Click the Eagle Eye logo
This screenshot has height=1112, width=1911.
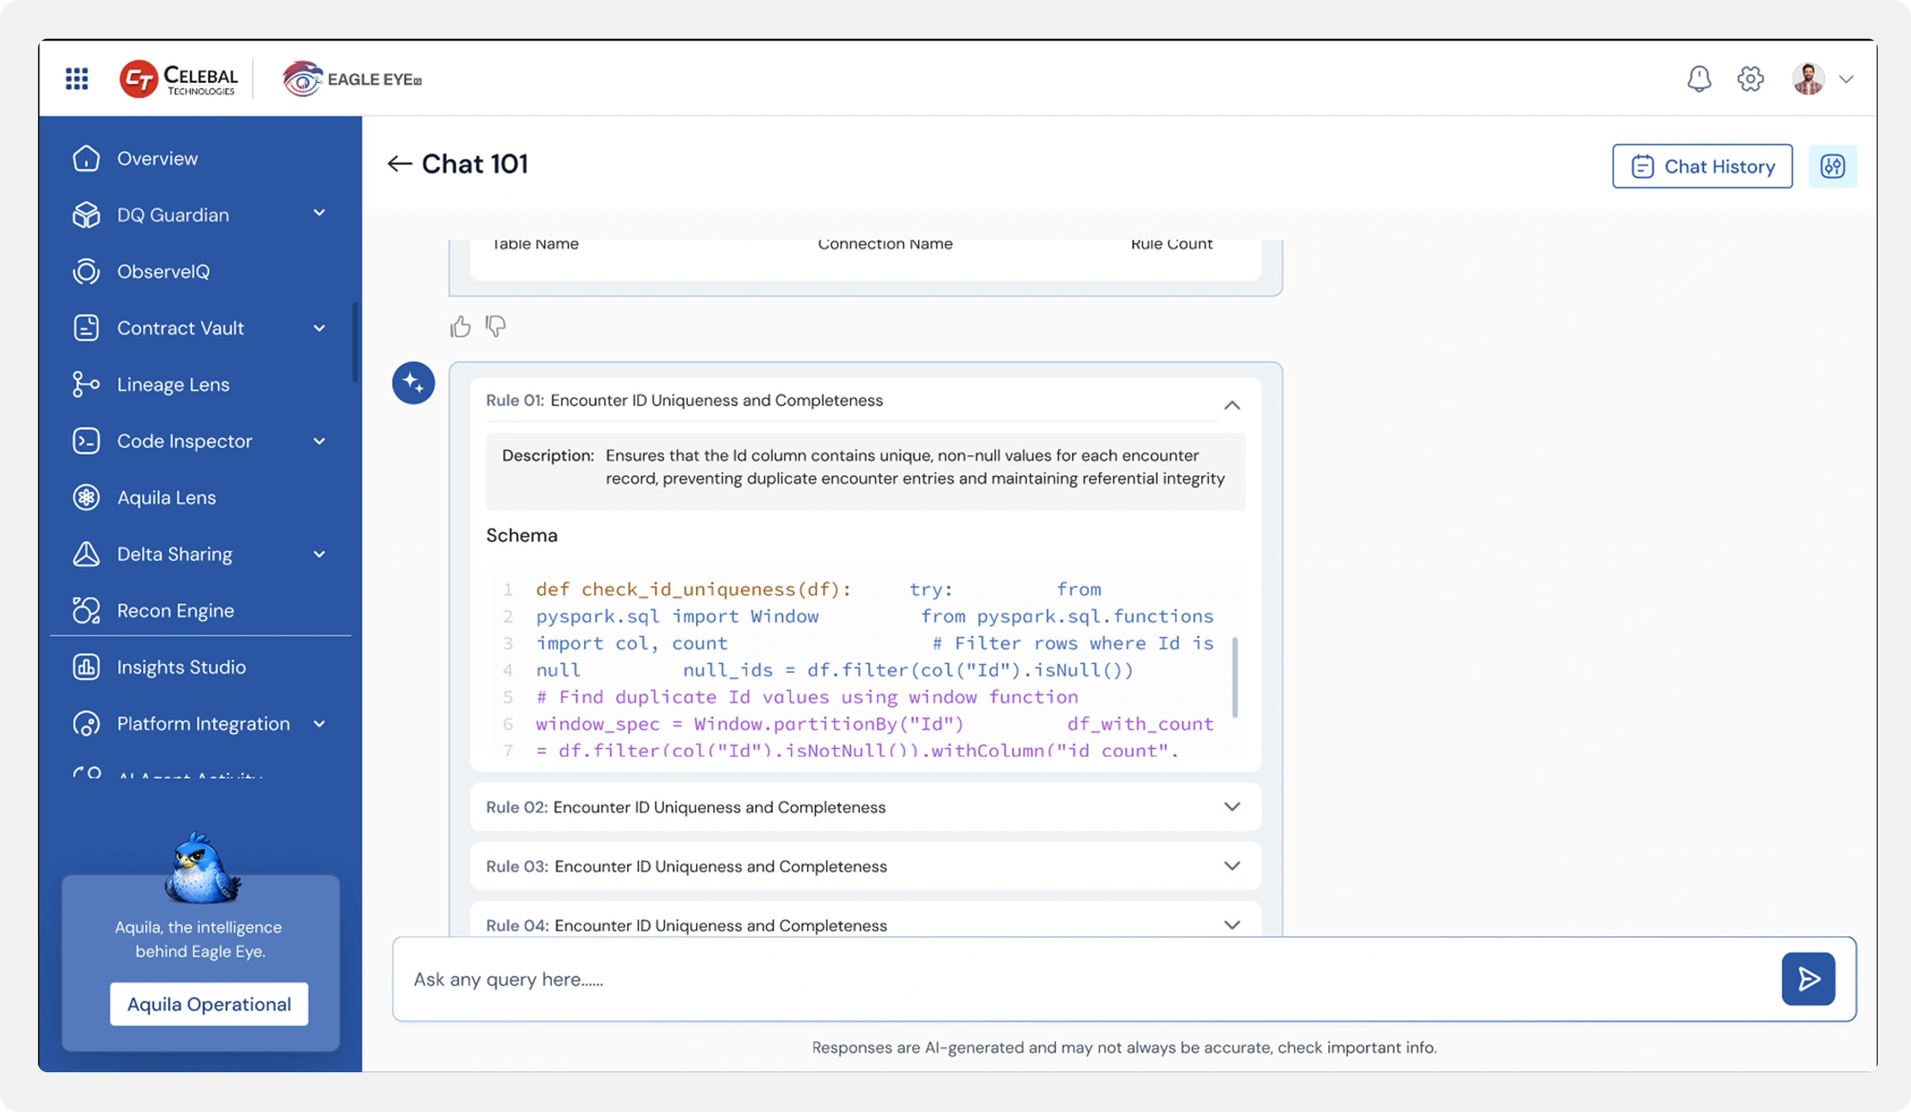(352, 79)
